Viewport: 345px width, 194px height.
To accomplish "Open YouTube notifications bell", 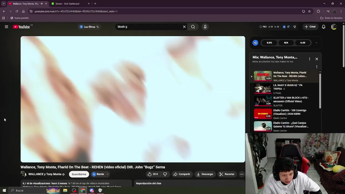I will tap(324, 27).
